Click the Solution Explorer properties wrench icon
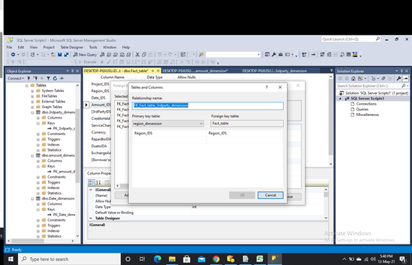Screen dimensions: 412x265 [x=399, y=78]
